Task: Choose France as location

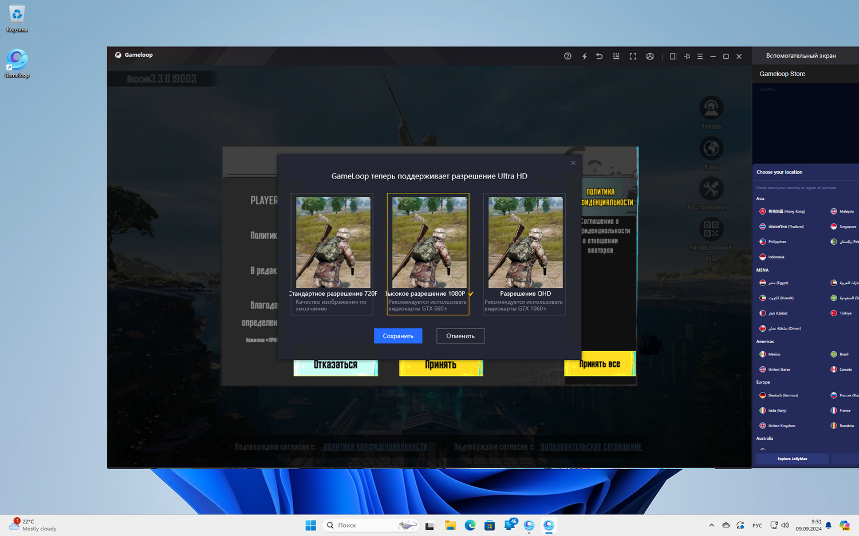Action: coord(841,411)
